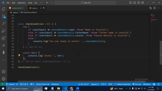Open the Selection menu
This screenshot has width=162, height=91.
pos(22,3)
